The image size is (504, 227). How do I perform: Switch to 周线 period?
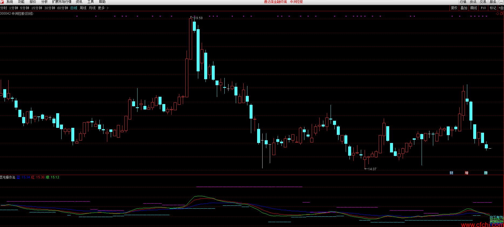click(83, 8)
